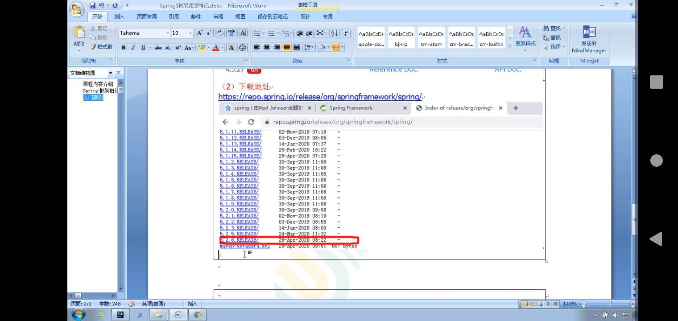Pick the yellow text highlight color
The width and height of the screenshot is (678, 321).
pyautogui.click(x=202, y=48)
